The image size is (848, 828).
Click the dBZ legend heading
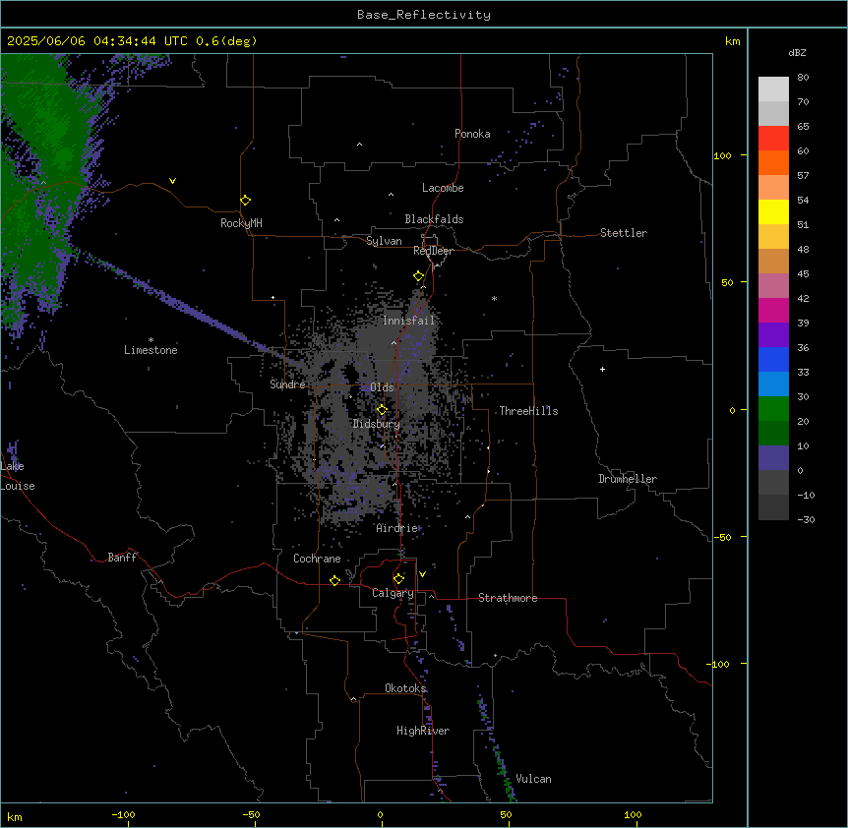[797, 52]
